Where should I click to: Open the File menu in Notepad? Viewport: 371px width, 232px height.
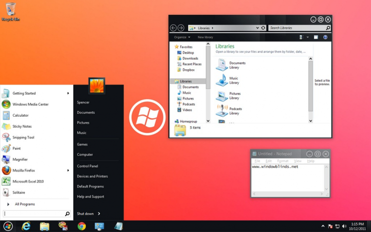[x=257, y=161]
